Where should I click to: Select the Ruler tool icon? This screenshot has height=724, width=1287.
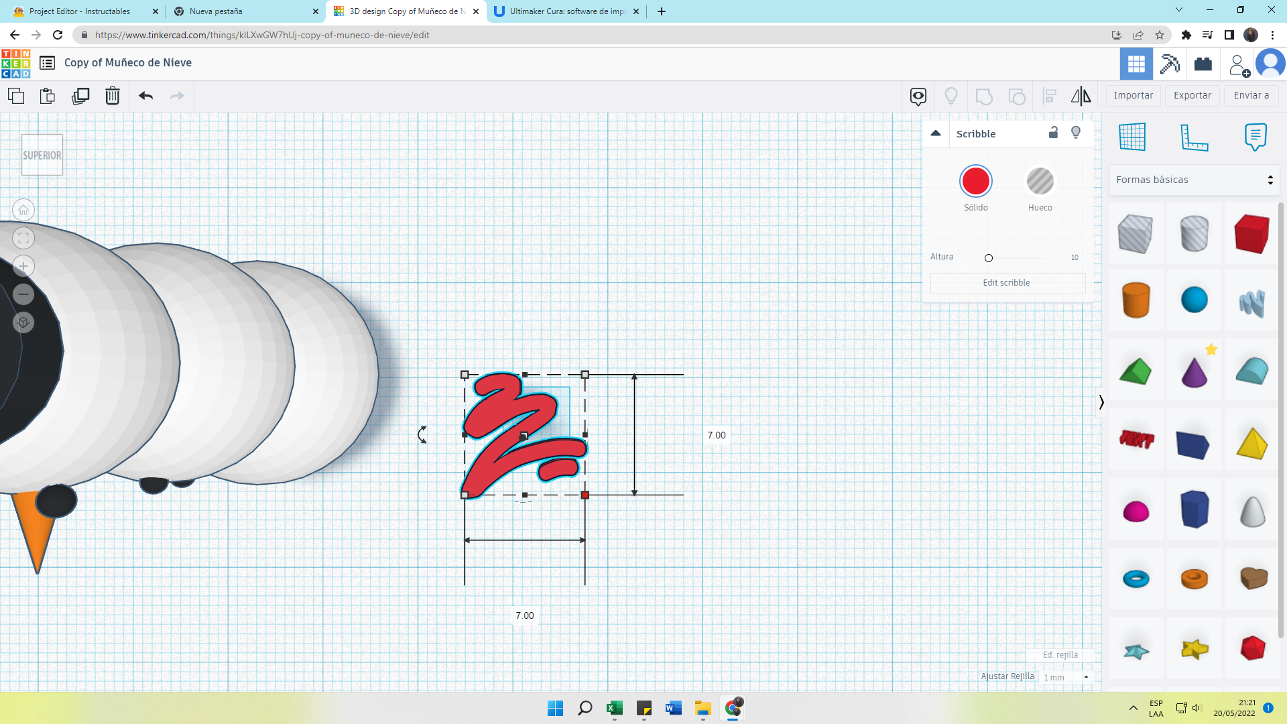click(x=1194, y=137)
